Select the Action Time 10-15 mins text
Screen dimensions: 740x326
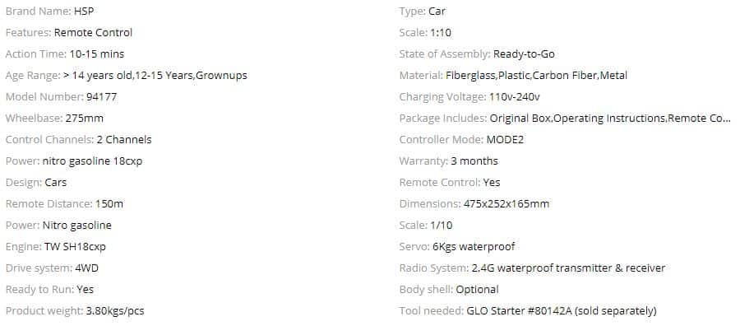pyautogui.click(x=65, y=54)
